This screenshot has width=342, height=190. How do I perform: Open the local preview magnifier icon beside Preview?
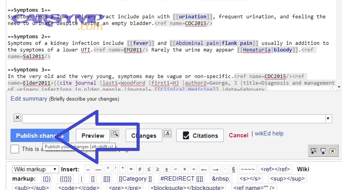(x=115, y=133)
